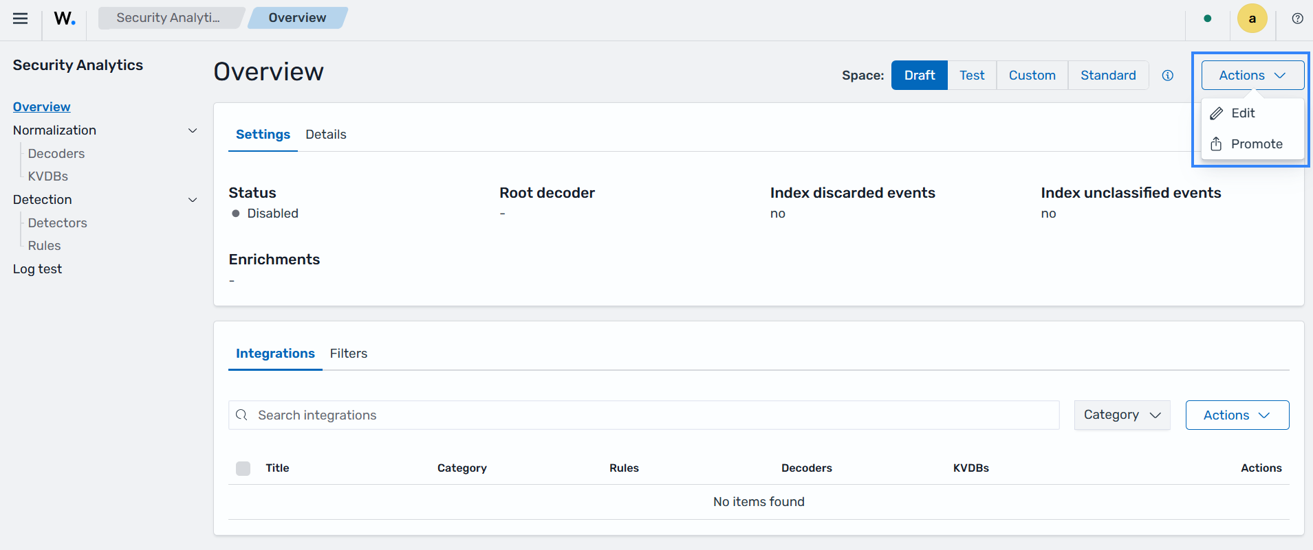This screenshot has height=550, width=1313.
Task: Open the integrations Actions dropdown
Action: 1237,415
